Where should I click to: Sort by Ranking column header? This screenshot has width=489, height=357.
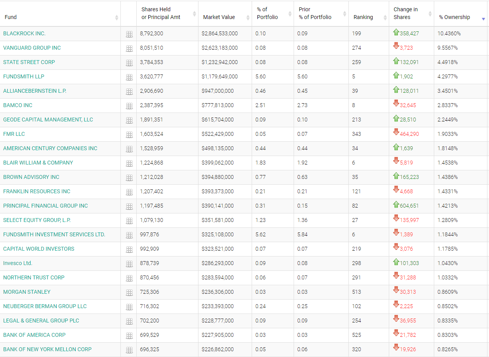tap(369, 14)
